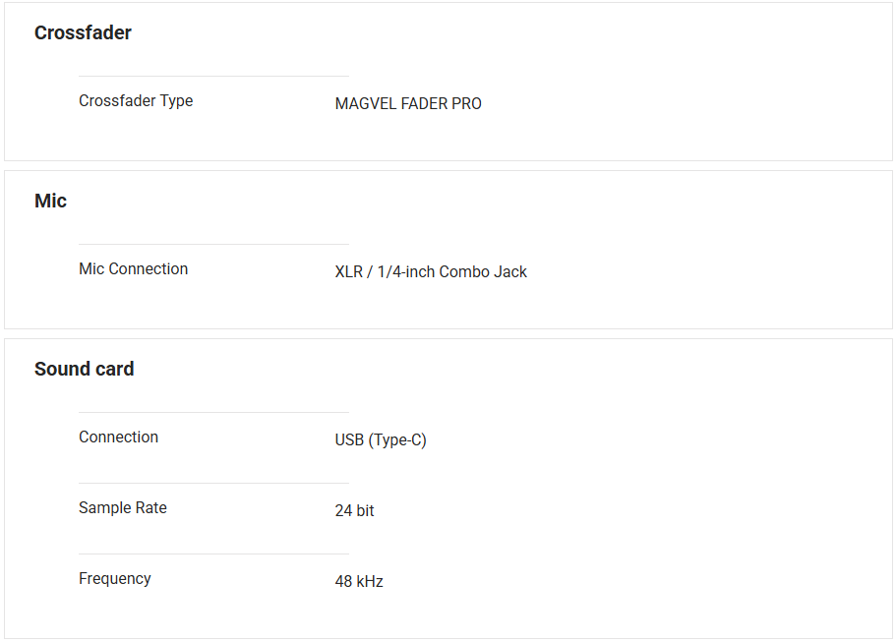The image size is (896, 641).
Task: Click the divider line above Frequency
Action: point(213,554)
